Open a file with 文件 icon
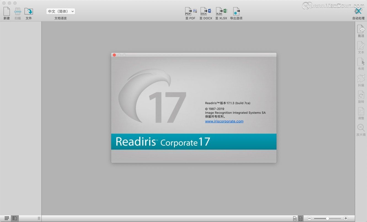 coord(29,12)
